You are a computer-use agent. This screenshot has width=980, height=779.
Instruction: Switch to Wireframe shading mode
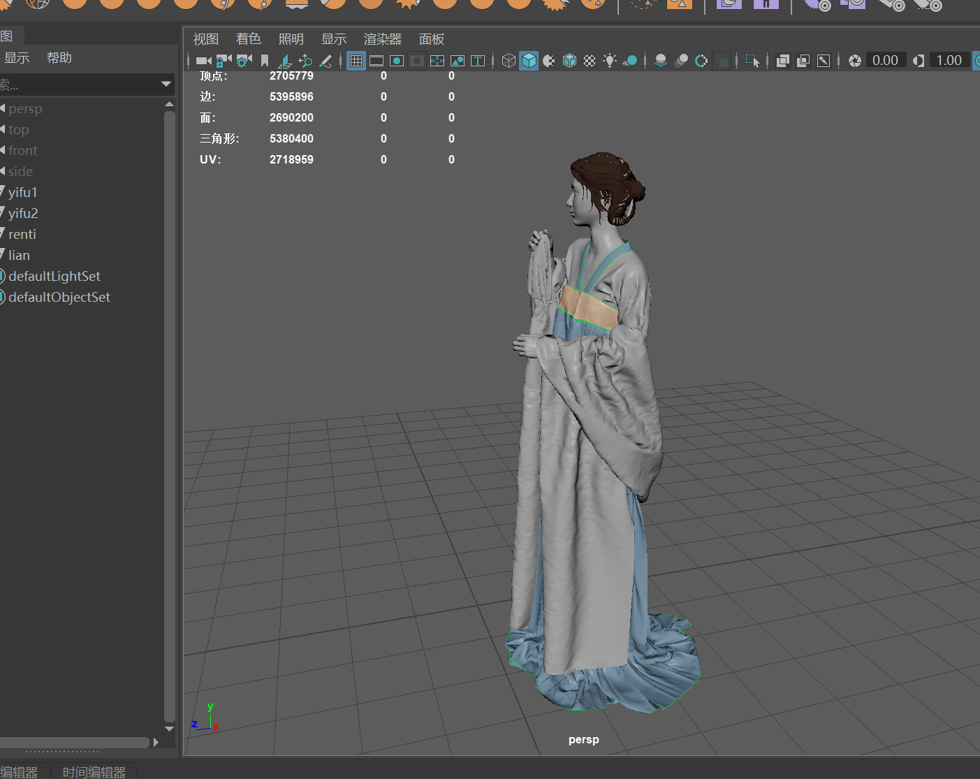[x=509, y=61]
